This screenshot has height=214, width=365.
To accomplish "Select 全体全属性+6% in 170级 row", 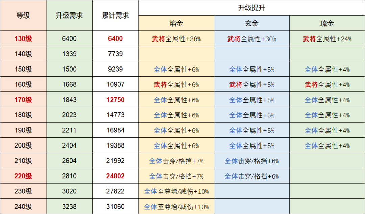I will (x=176, y=100).
